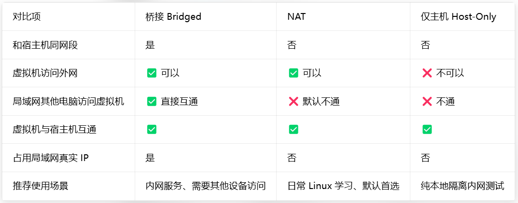Click the 对比项 header cell
The height and width of the screenshot is (203, 518).
click(27, 16)
